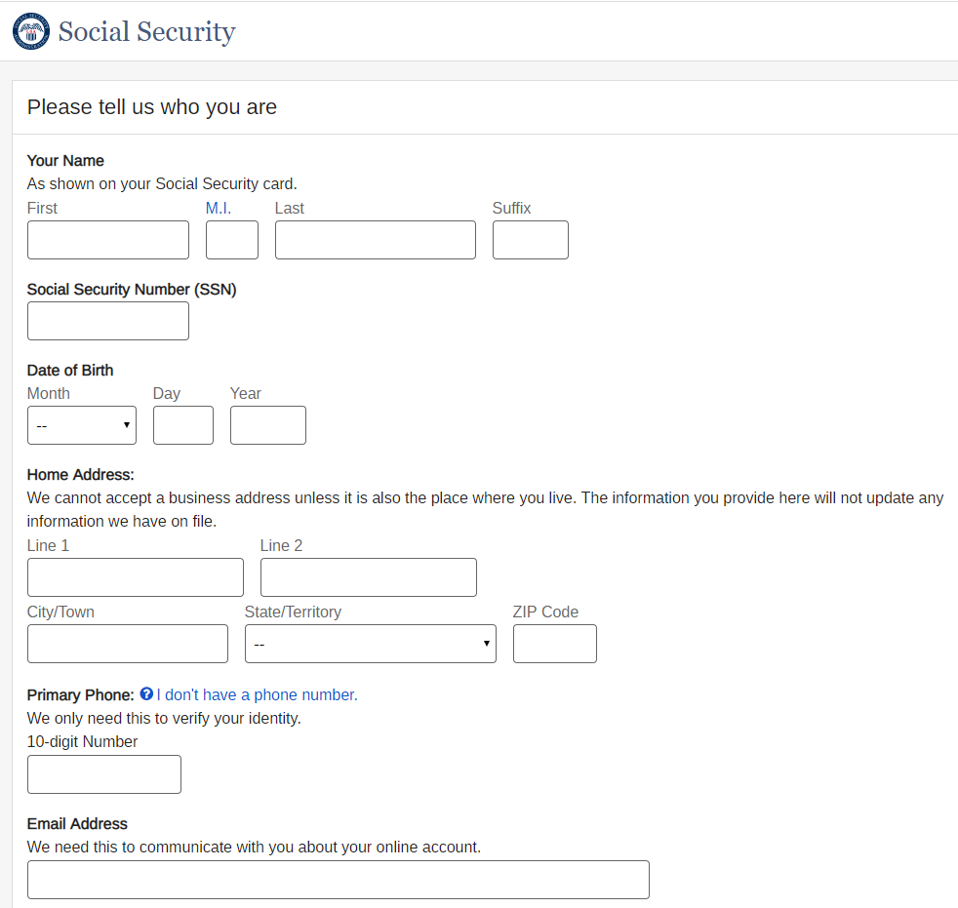
Task: Click the M.I. label link
Action: [x=219, y=208]
